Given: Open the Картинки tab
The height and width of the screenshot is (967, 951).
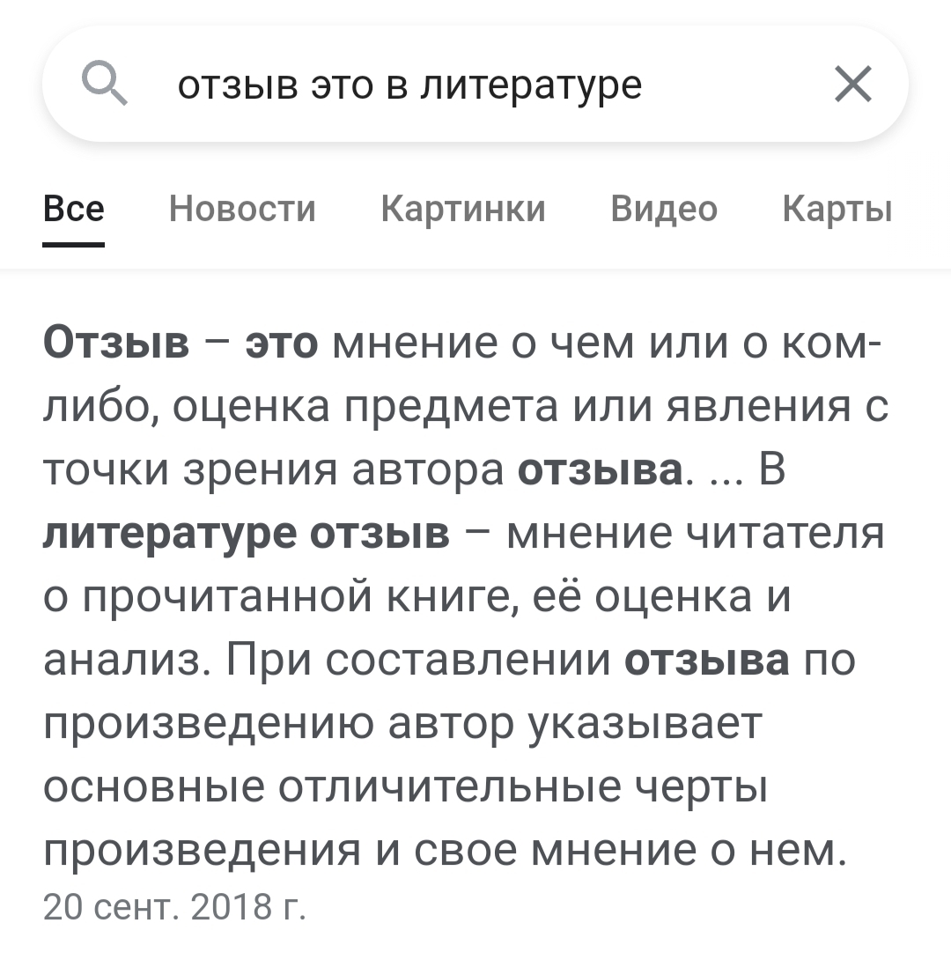Looking at the screenshot, I should [x=463, y=210].
